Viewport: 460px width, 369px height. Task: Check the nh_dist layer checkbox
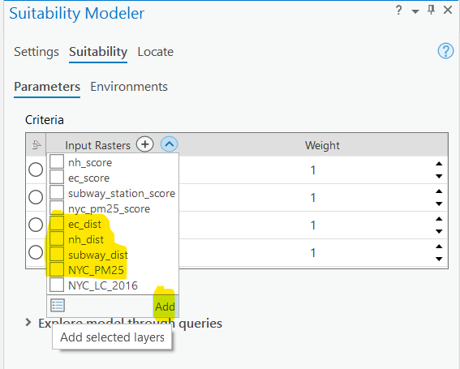pos(57,239)
